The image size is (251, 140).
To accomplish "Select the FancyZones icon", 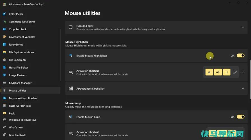I will coord(4,45).
